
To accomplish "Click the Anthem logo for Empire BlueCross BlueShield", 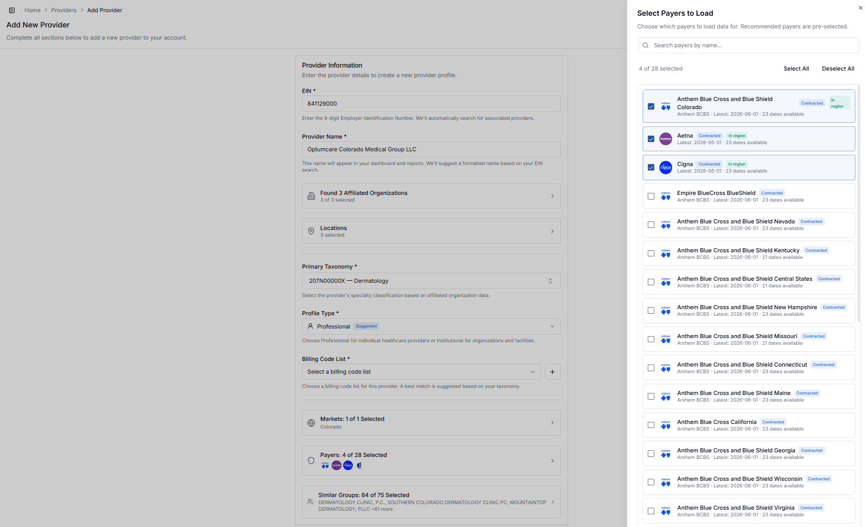I will click(x=666, y=196).
